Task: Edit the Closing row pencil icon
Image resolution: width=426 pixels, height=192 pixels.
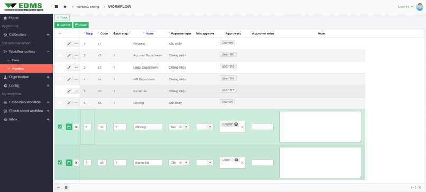Action: tap(69, 103)
